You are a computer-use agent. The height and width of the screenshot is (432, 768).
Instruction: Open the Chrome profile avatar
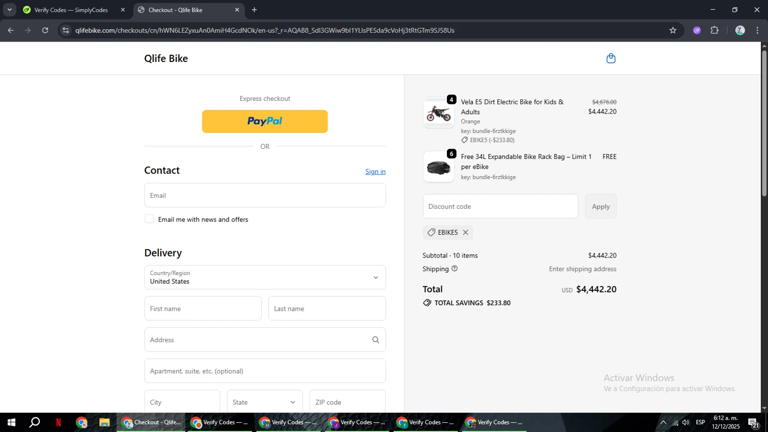click(x=740, y=30)
